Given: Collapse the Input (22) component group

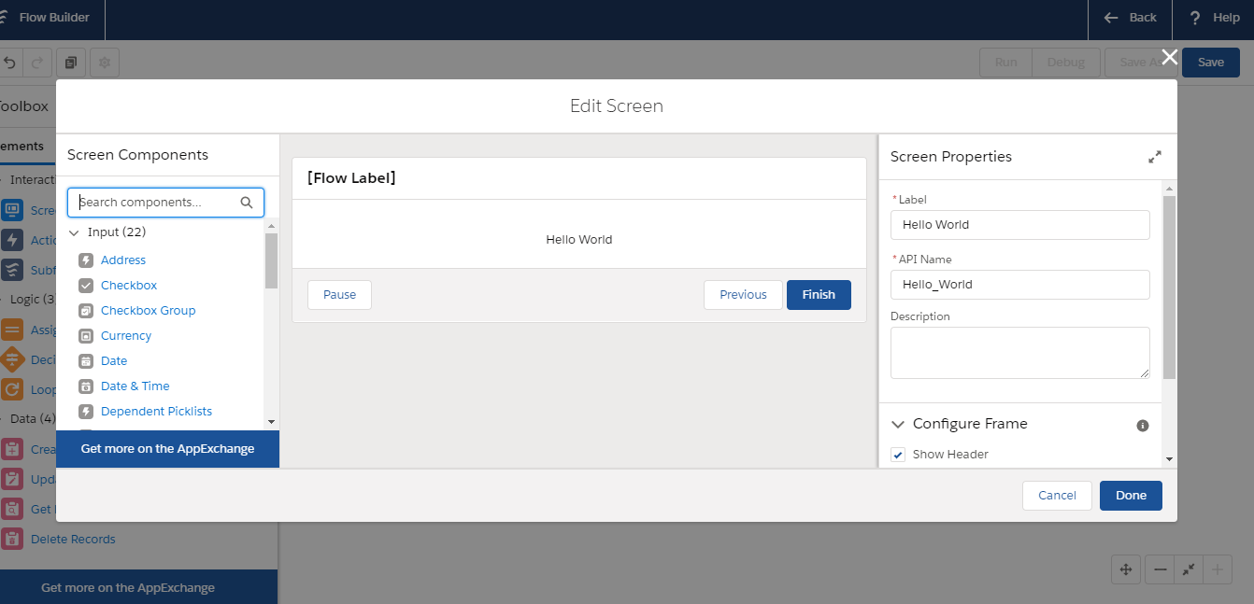Looking at the screenshot, I should pyautogui.click(x=75, y=232).
